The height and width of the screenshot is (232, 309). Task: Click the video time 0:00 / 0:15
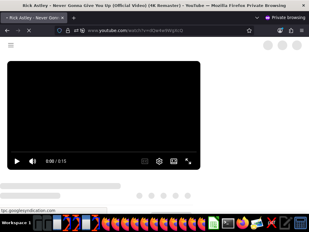click(56, 161)
